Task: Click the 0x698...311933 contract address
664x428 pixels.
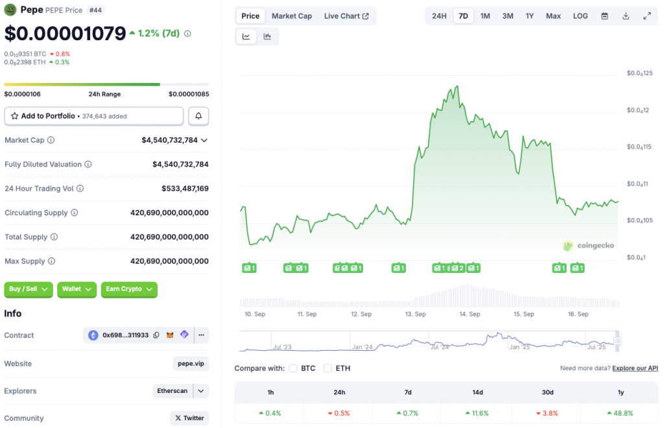Action: point(125,335)
